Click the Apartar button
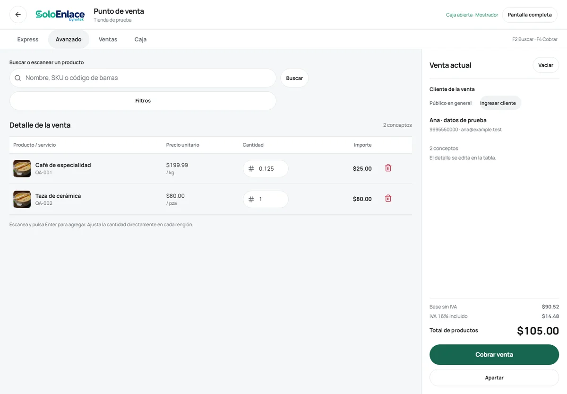The image size is (567, 394). pos(494,378)
